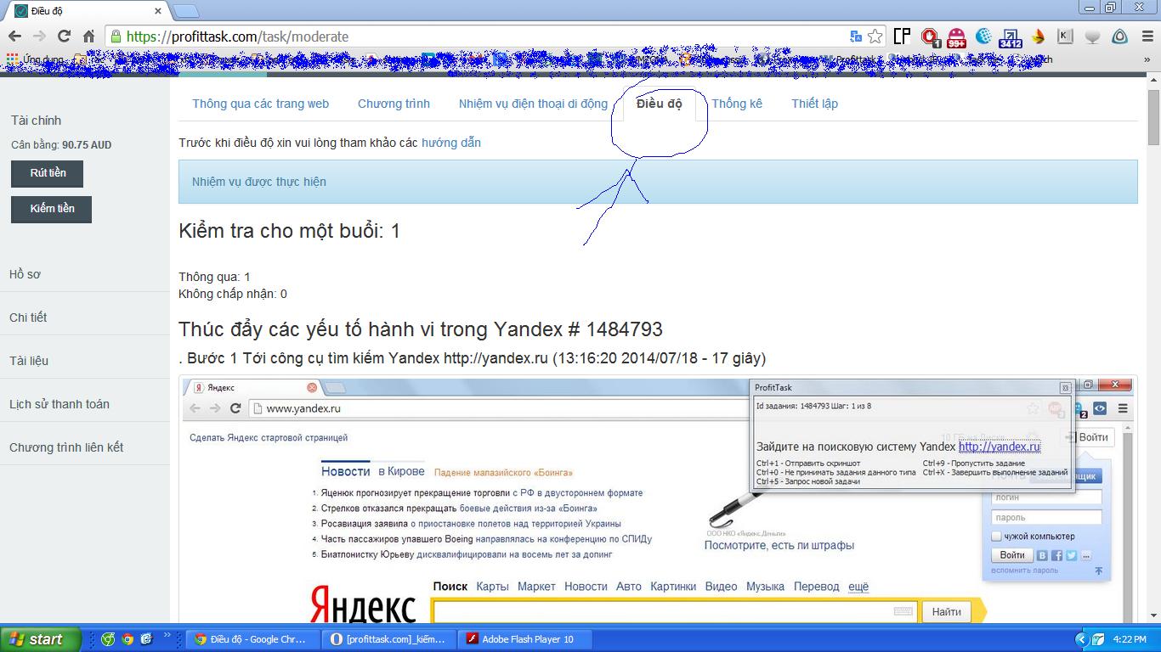
Task: Open the red 99+ badge extension
Action: click(x=956, y=37)
